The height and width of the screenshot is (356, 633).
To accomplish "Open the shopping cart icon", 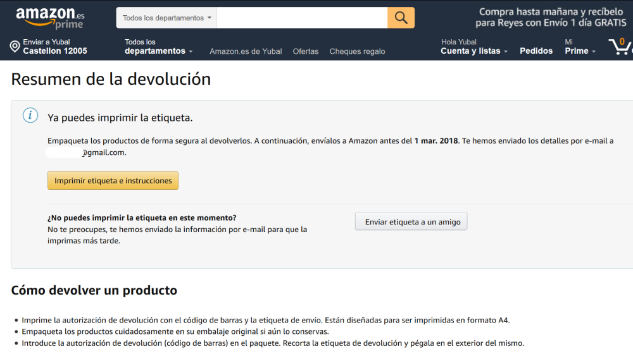I will point(620,47).
